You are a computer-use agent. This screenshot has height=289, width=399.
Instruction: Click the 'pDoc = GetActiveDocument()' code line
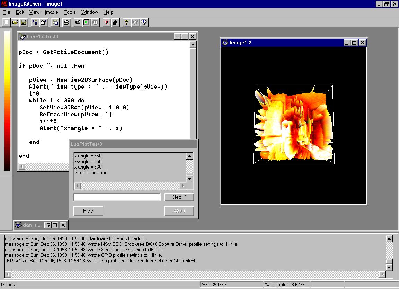[x=64, y=52]
